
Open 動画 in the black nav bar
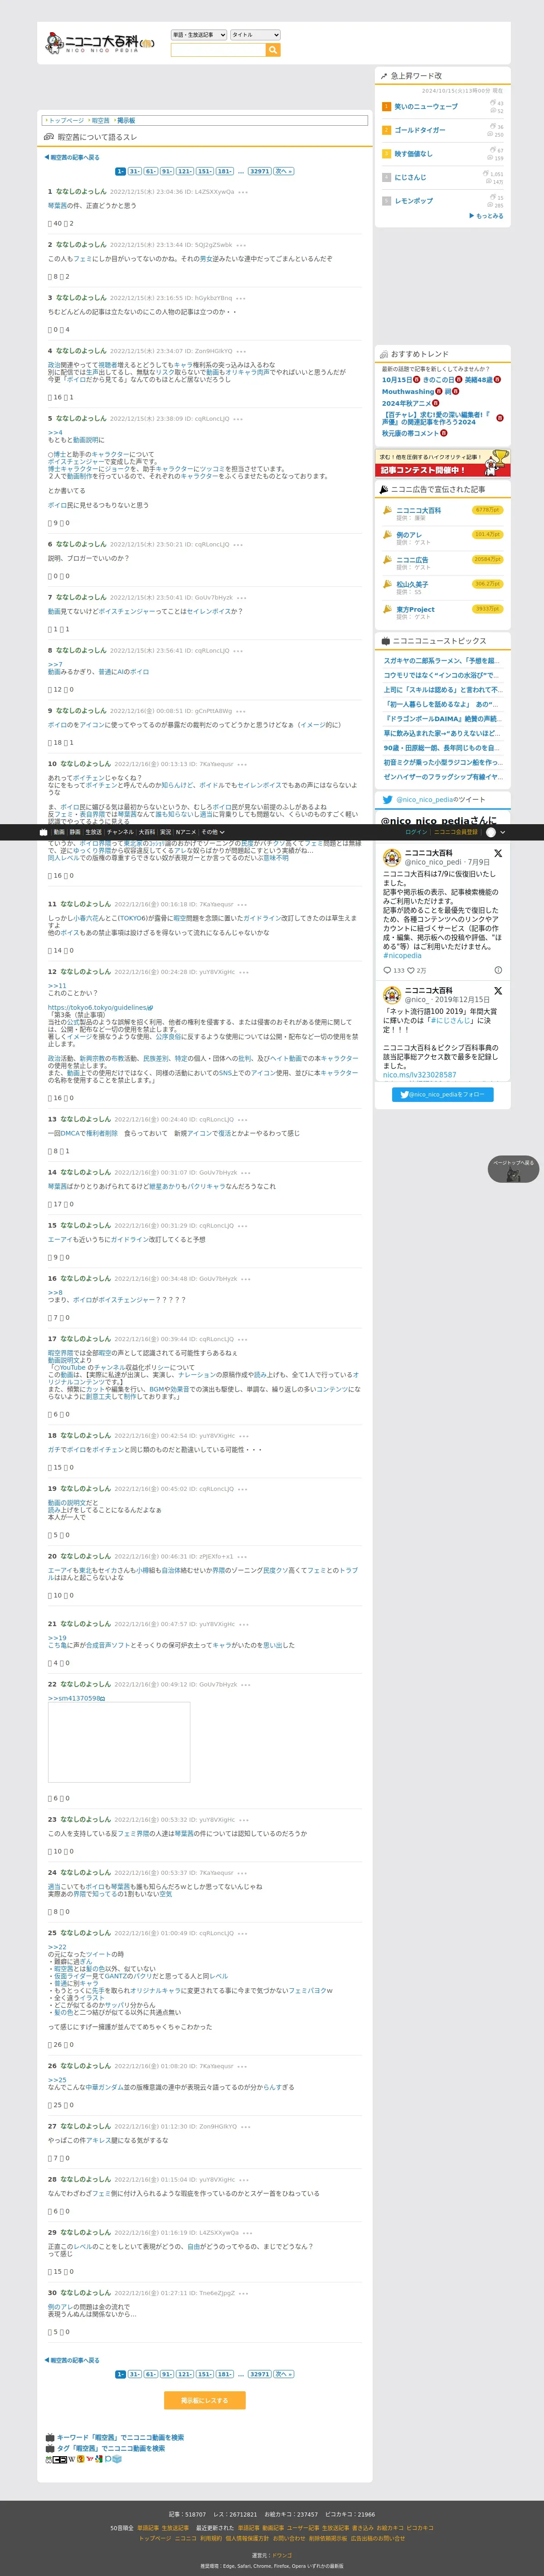59,832
